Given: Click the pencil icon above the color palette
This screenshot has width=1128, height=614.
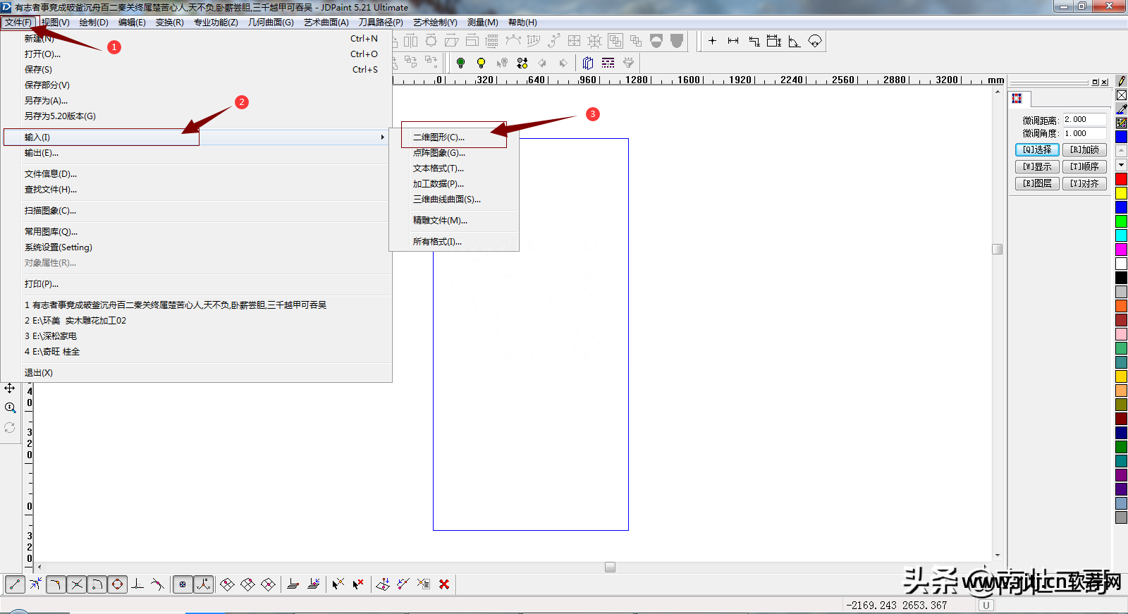Looking at the screenshot, I should tap(1121, 81).
